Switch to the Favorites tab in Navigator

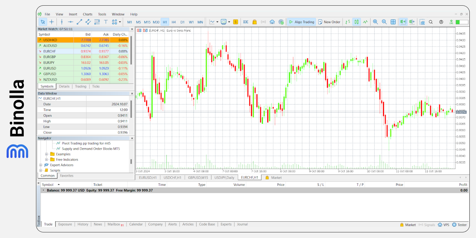coord(67,176)
